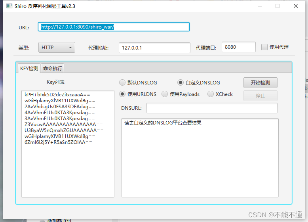Select key 4AvVhmFLUs0KTA3Kprsdag==
Viewport: 308px width, 222px height.
(59, 113)
